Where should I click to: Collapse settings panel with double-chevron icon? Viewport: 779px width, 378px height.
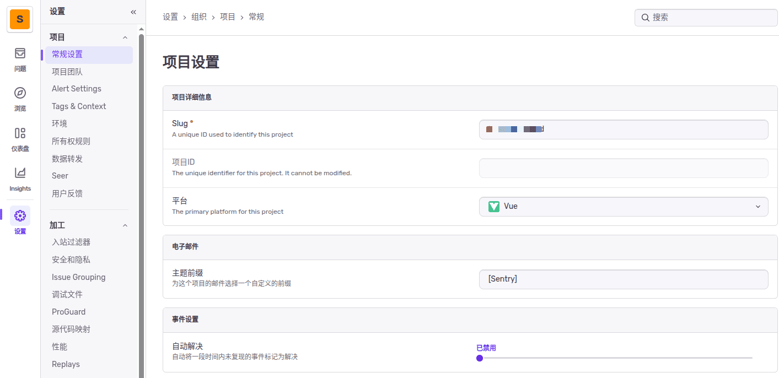pos(133,12)
